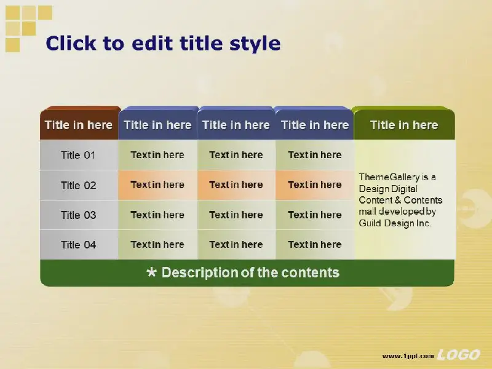Select first orange 'Text in here' cell, Title 02 row

tap(157, 185)
